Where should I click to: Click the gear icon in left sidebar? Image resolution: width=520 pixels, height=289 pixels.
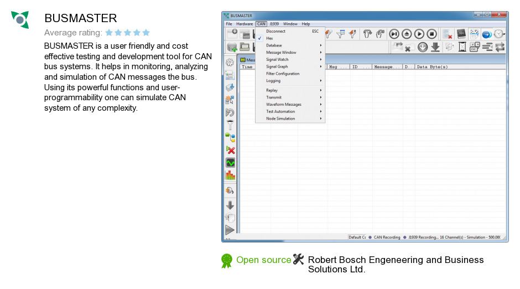230,63
